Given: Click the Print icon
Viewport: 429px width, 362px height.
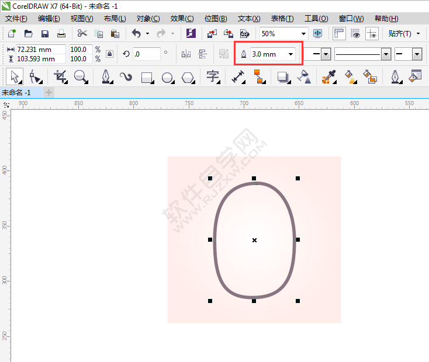Looking at the screenshot, I should coord(61,34).
